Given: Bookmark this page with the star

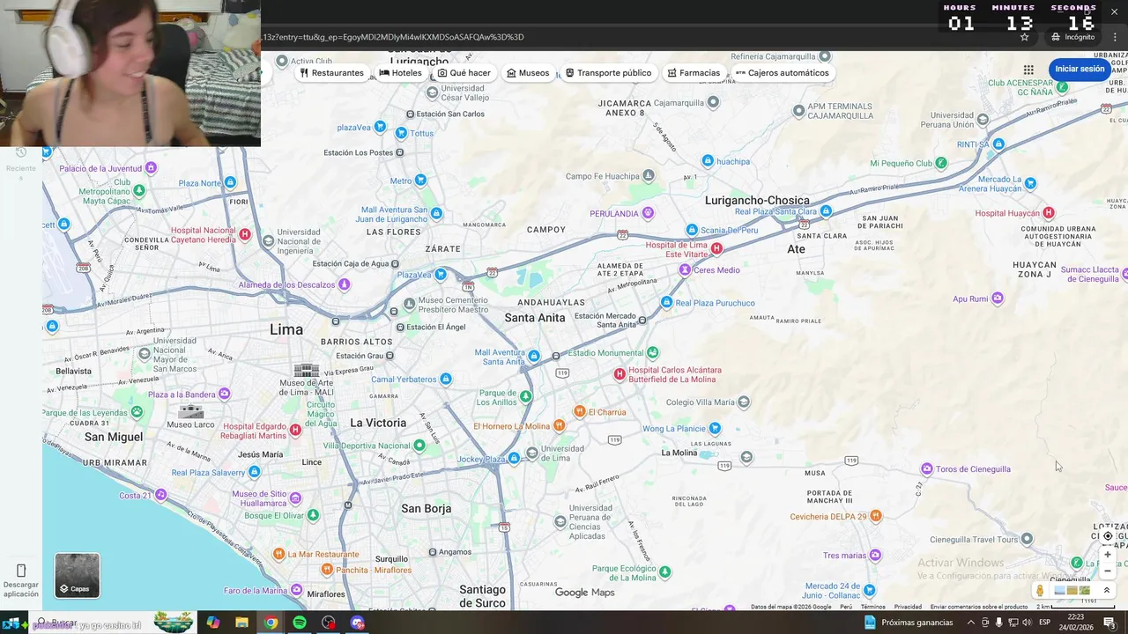Looking at the screenshot, I should pos(1024,37).
